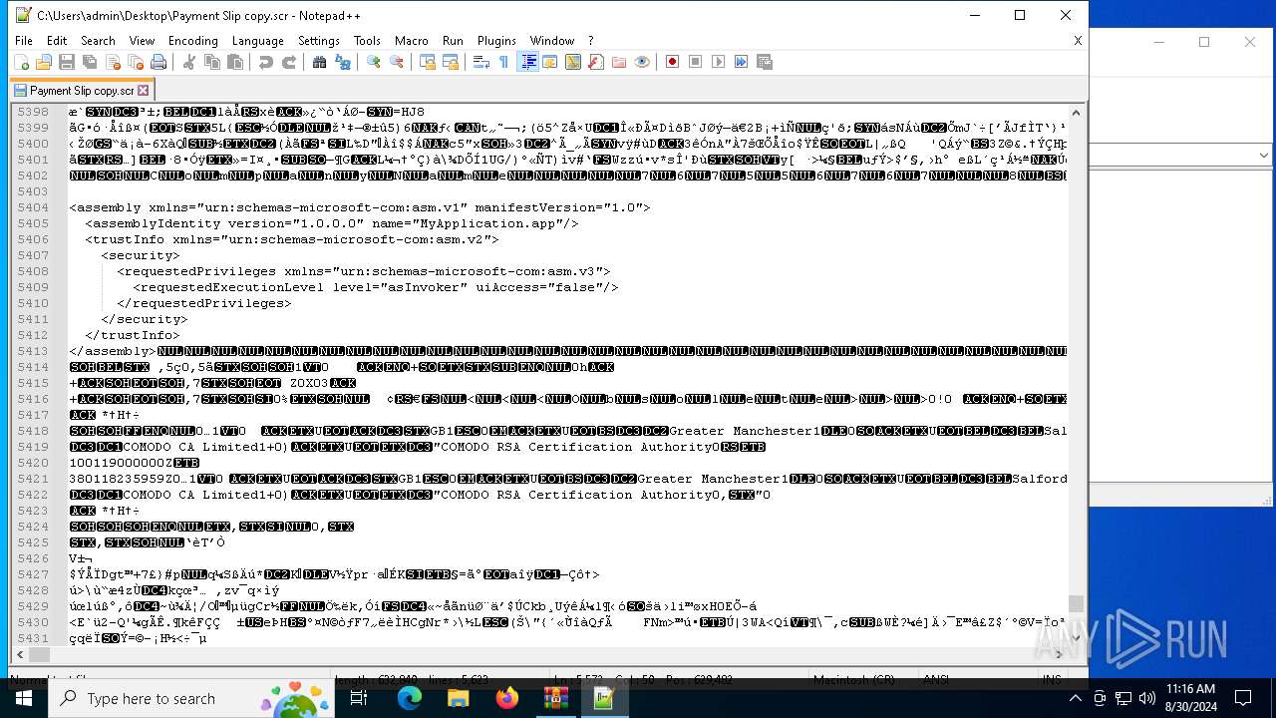Open the Tools menu
Image resolution: width=1276 pixels, height=718 pixels.
367,41
